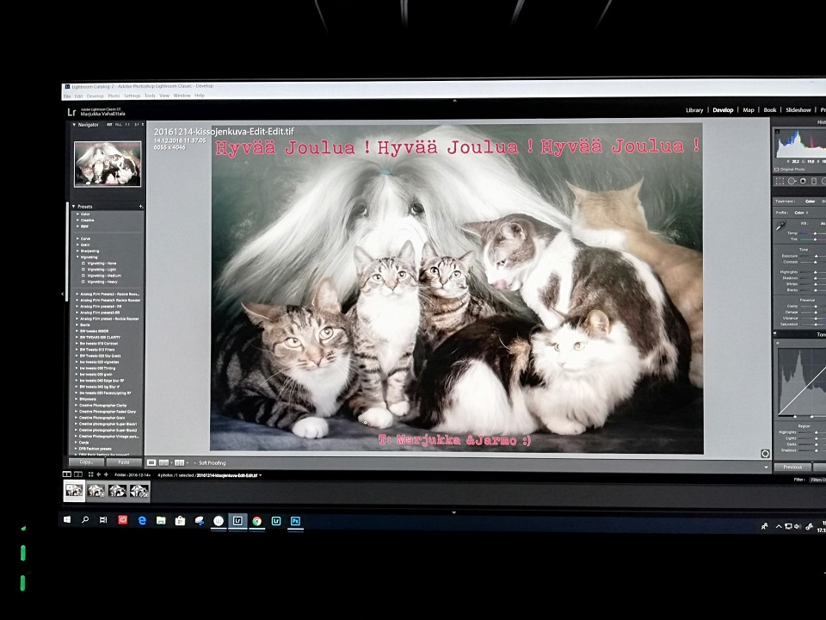
Task: Set Navigator zoom to FILL
Action: point(119,125)
